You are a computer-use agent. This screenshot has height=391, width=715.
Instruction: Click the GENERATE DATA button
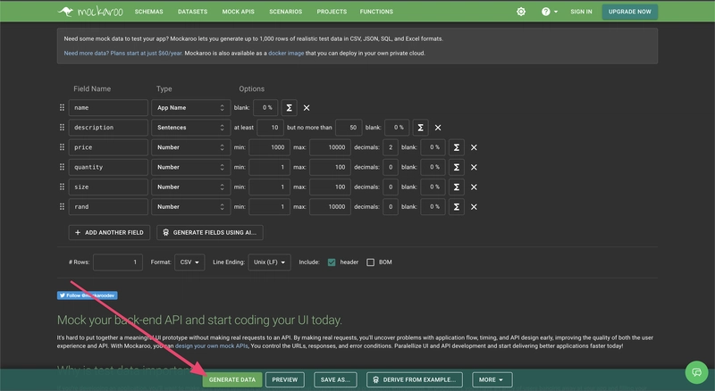click(232, 379)
